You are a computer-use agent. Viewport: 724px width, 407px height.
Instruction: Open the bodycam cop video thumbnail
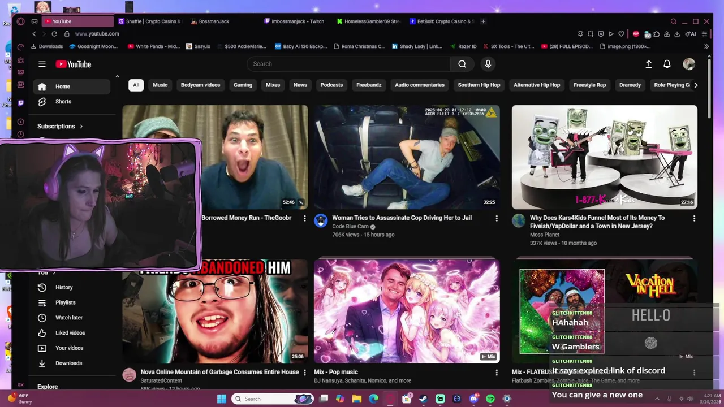(407, 157)
